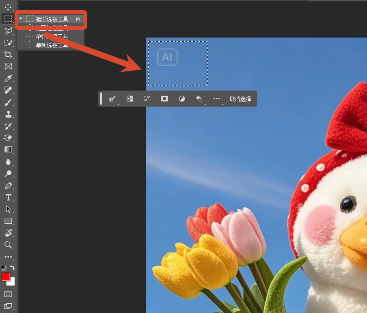The width and height of the screenshot is (367, 313).
Task: Choose the single row marquee tool entry
Action: point(51,36)
